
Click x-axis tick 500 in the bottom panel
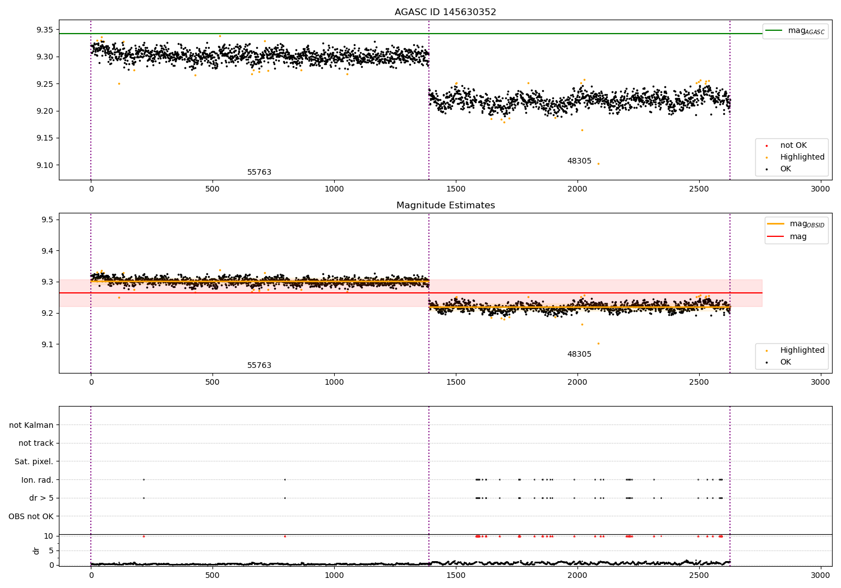point(212,575)
